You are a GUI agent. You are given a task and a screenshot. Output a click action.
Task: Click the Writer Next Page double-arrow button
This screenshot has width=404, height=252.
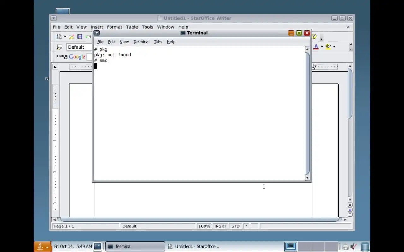point(350,215)
